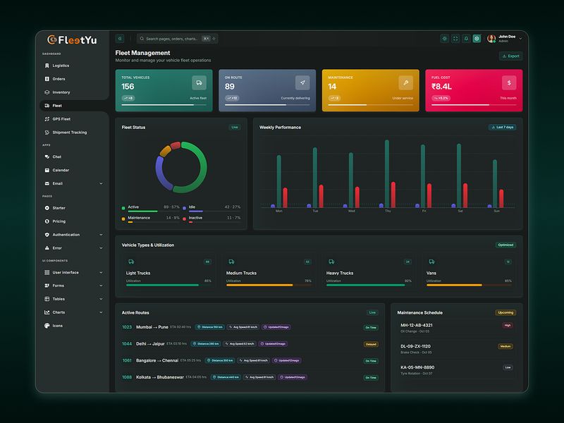
Task: Expand the Authentication submenu chevron
Action: [x=101, y=235]
